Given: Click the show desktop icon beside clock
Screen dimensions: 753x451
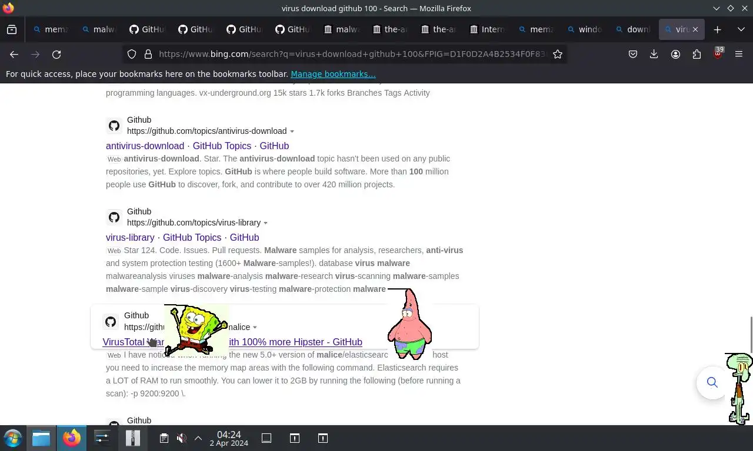Looking at the screenshot, I should coord(266,438).
